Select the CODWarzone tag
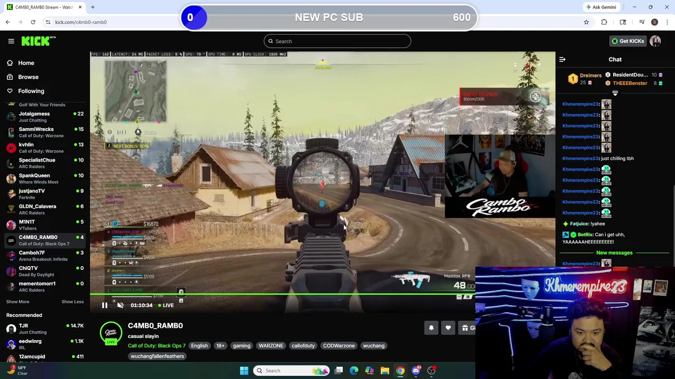 (x=339, y=346)
